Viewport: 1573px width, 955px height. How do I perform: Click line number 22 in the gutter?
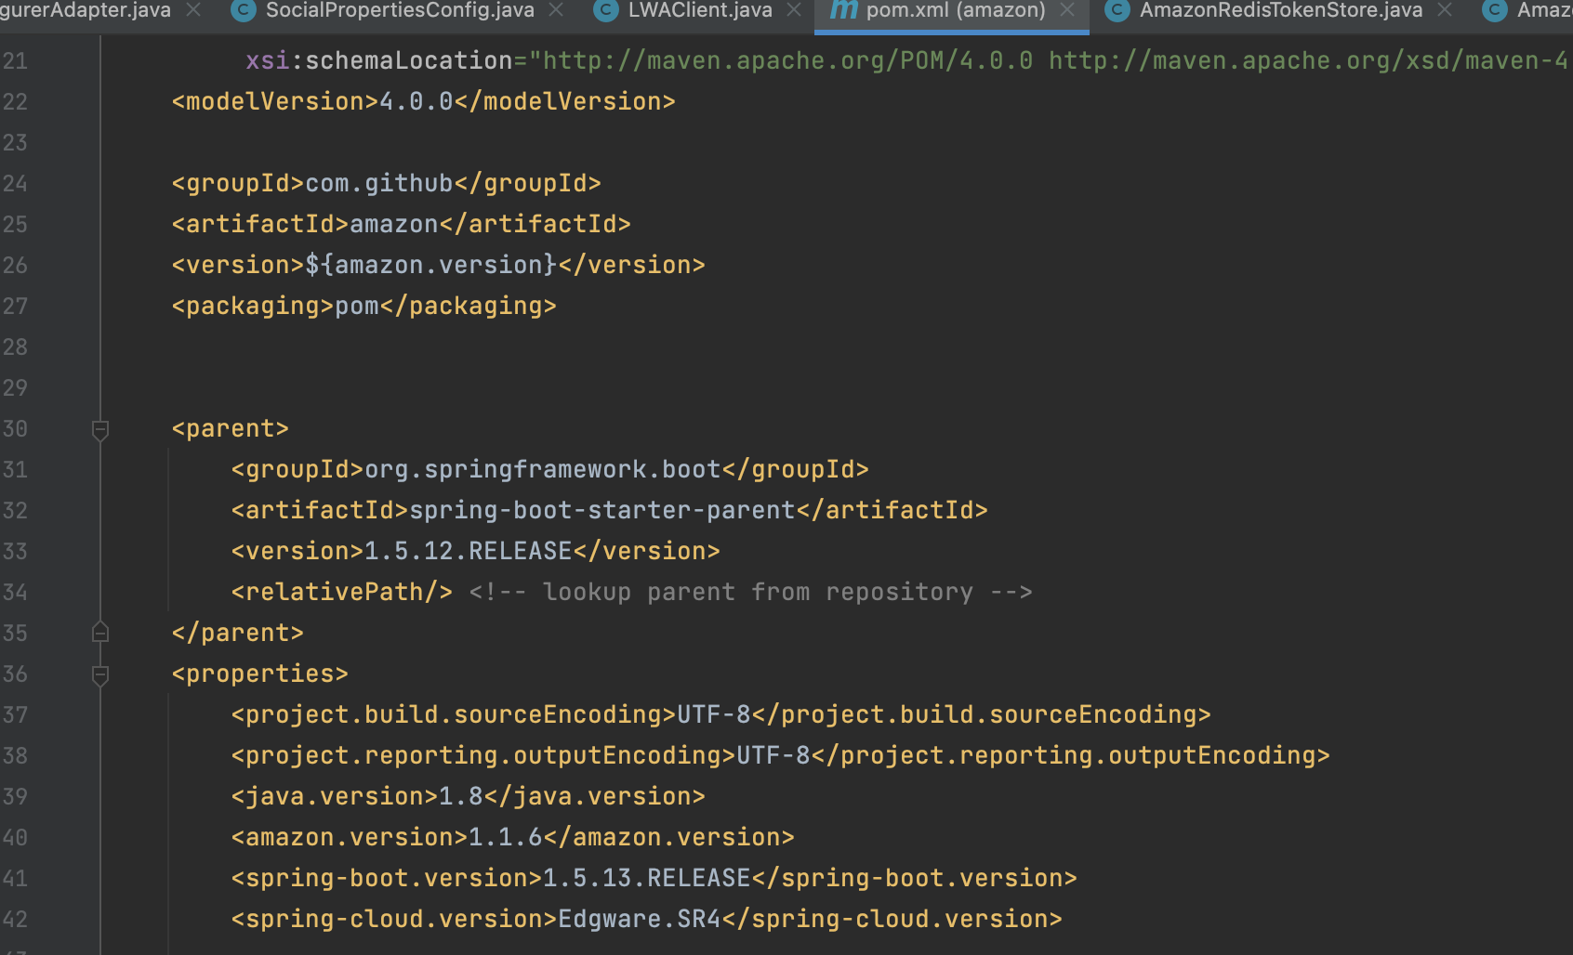coord(15,101)
